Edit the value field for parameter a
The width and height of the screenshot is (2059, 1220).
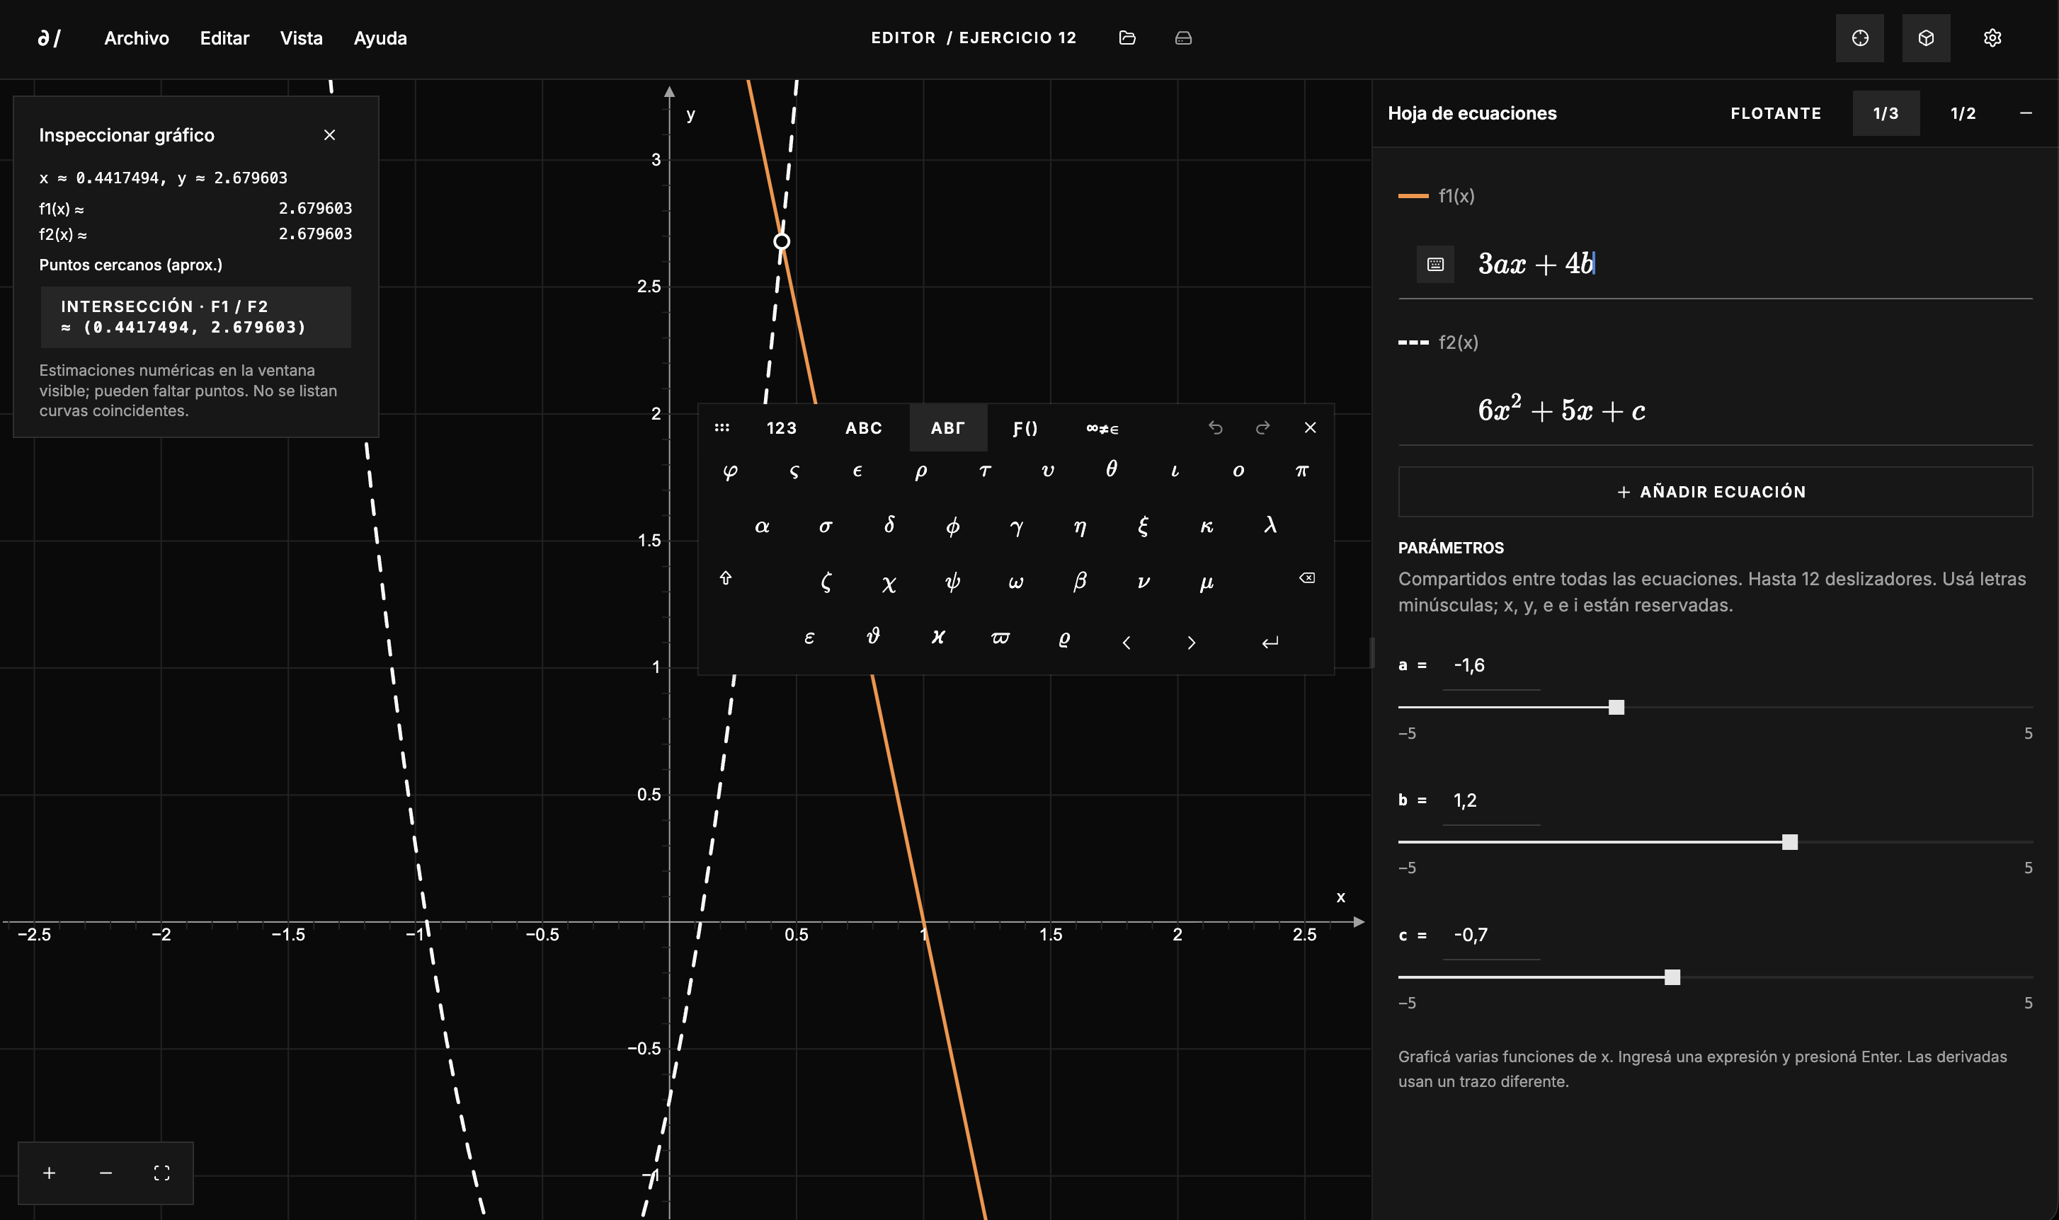point(1491,665)
